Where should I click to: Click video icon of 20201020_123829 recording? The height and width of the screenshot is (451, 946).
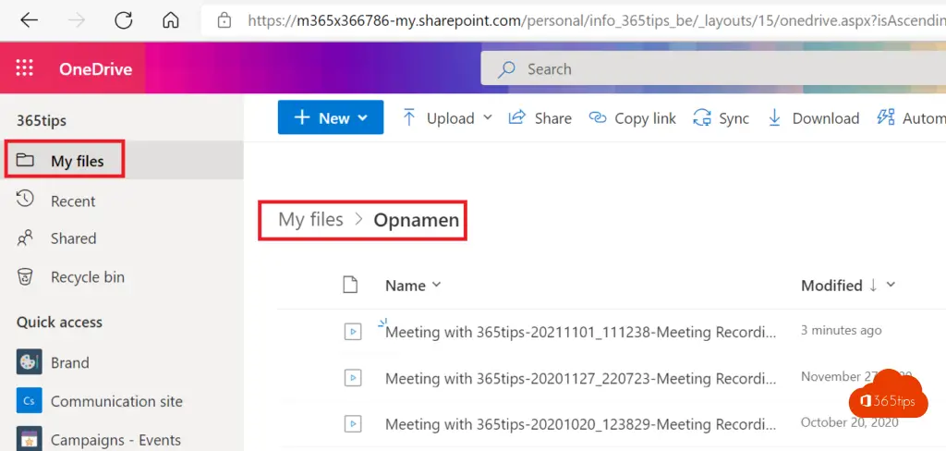pyautogui.click(x=352, y=424)
